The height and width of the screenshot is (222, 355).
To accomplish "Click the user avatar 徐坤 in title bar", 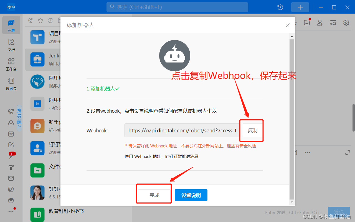I will pos(11,7).
